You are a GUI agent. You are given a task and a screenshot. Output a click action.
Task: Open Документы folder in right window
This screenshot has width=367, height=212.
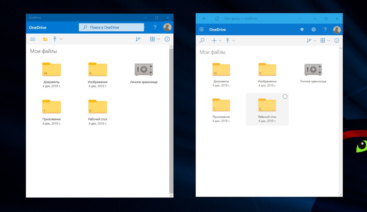[x=221, y=69]
